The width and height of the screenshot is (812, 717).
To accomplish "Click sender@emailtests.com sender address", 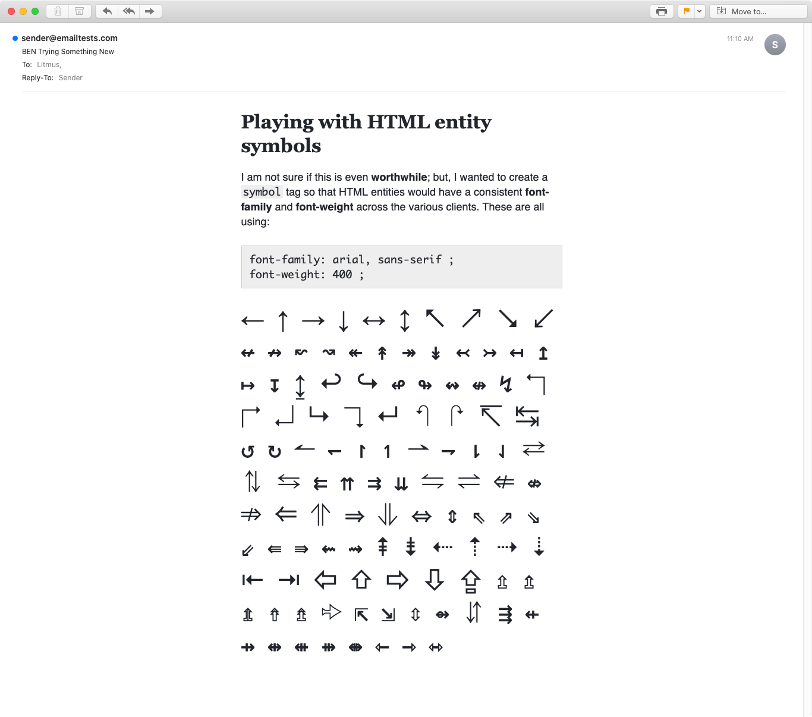I will click(70, 38).
